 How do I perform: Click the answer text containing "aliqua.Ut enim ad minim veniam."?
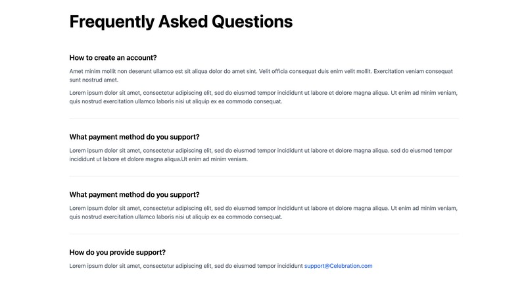click(260, 155)
